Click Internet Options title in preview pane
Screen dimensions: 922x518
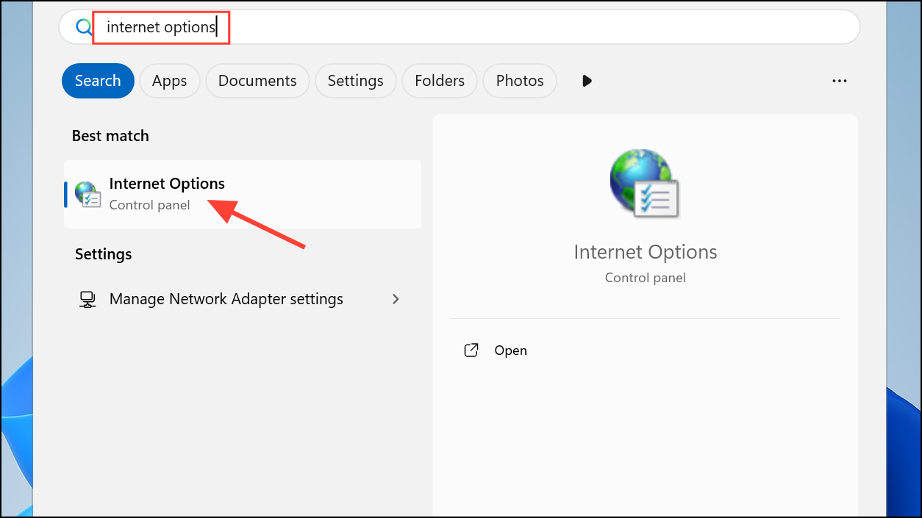(645, 252)
